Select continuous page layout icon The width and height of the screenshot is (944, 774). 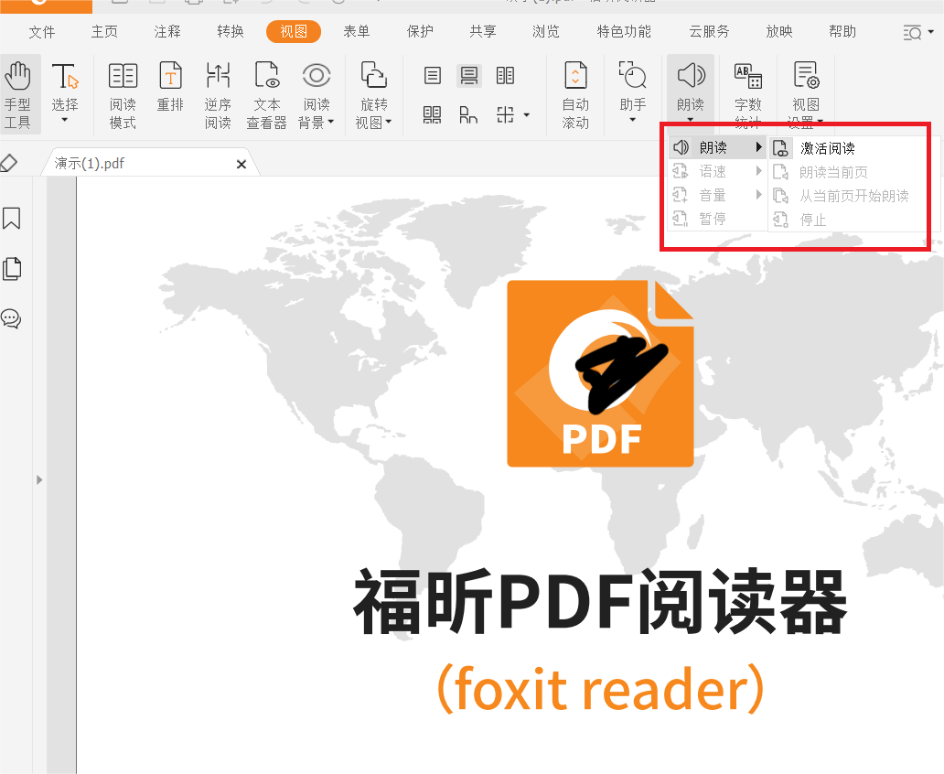pos(469,76)
